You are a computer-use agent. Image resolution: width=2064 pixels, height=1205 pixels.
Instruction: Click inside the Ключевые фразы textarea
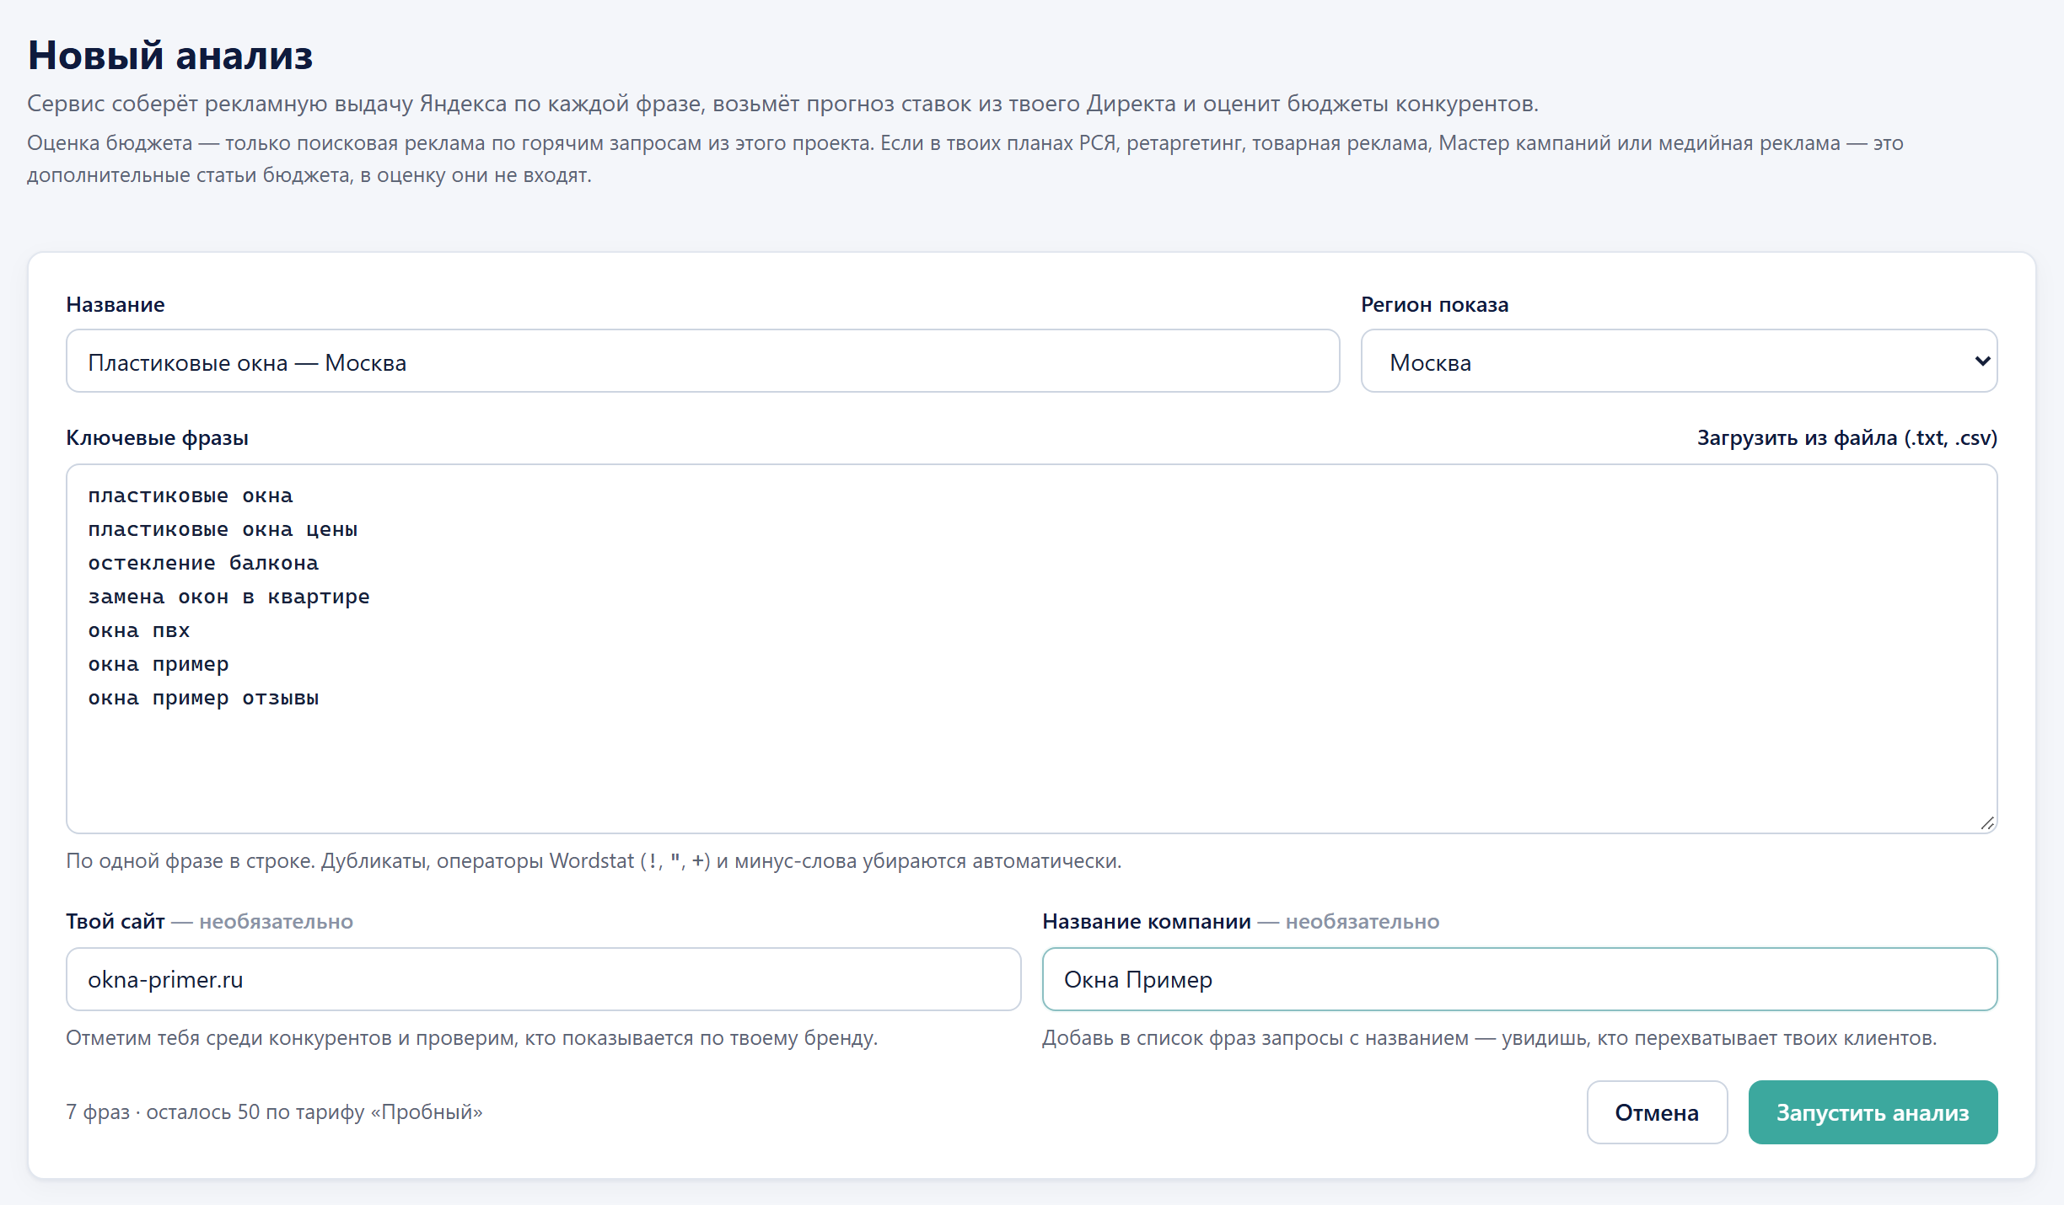[x=1031, y=649]
